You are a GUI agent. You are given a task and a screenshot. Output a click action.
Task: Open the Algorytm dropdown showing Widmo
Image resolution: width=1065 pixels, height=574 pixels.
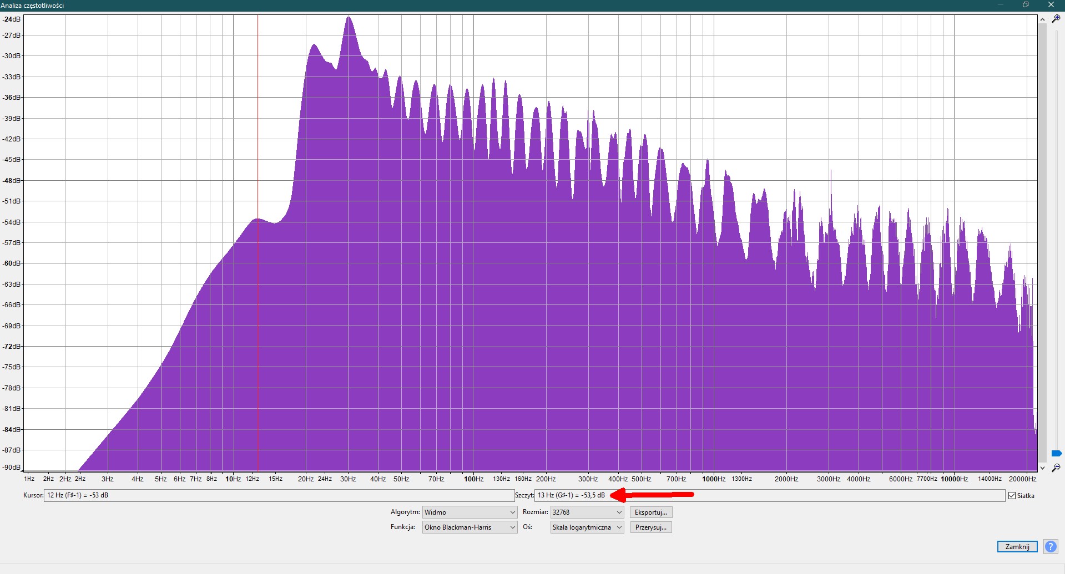470,512
